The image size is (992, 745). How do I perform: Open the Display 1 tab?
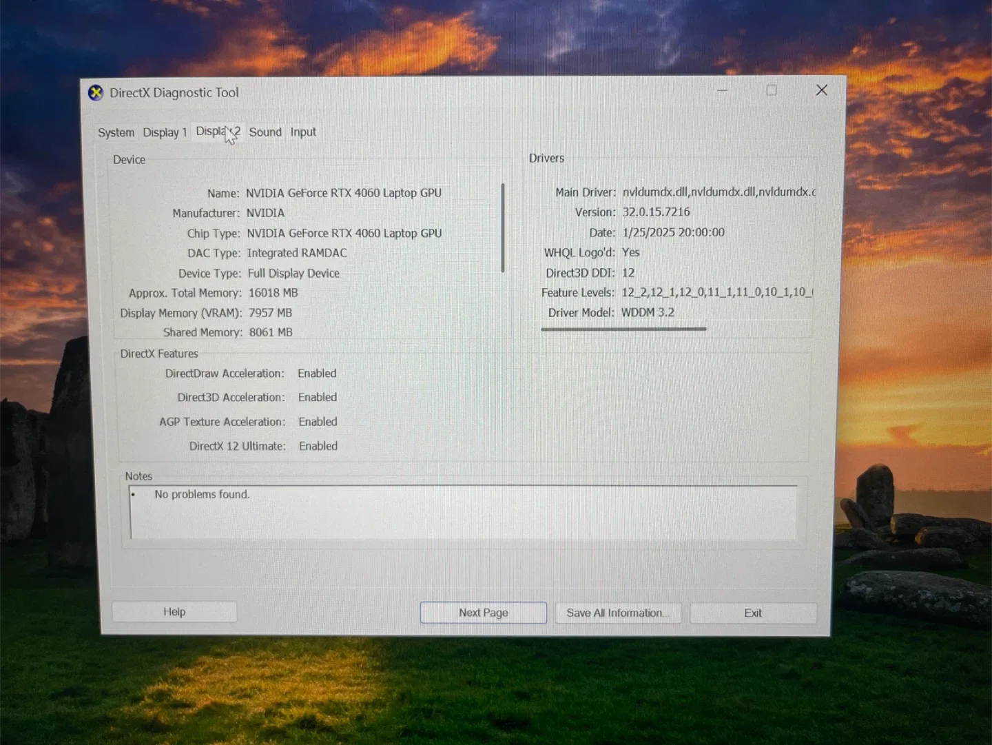point(165,132)
